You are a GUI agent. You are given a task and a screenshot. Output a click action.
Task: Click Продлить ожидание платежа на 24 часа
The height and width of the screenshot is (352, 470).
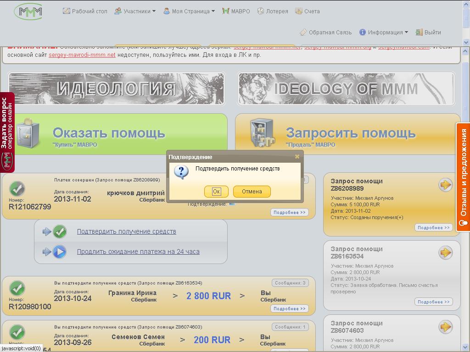tap(138, 252)
